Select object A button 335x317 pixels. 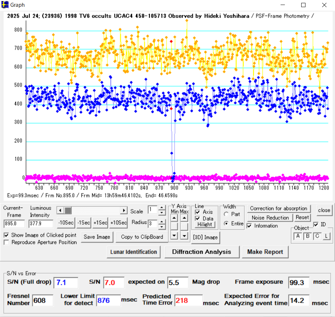tap(298, 236)
